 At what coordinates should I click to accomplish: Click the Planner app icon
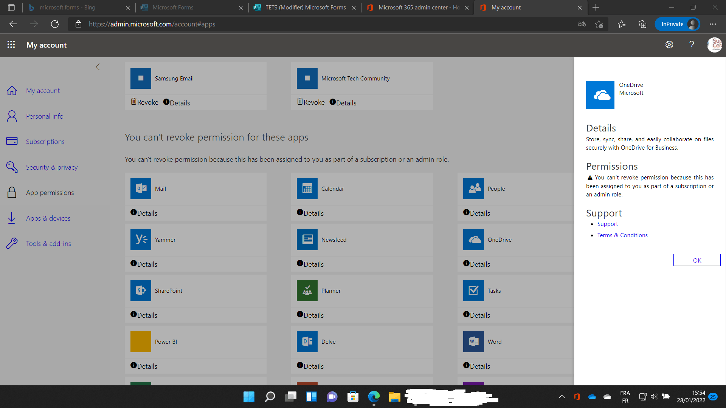(x=307, y=291)
